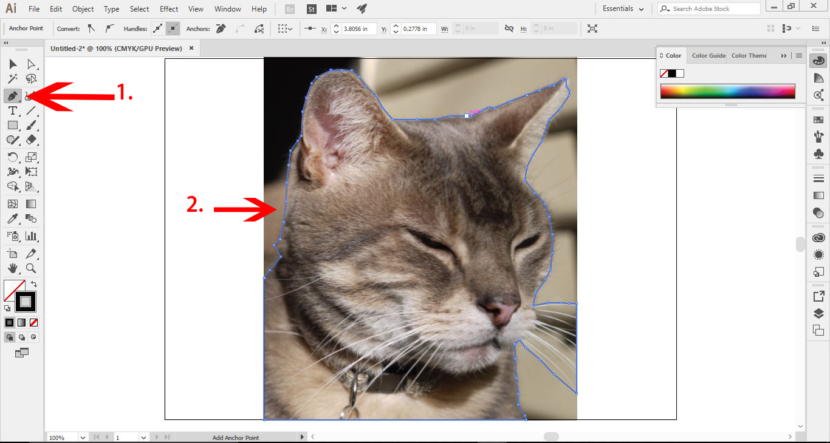Select the Type tool

click(x=12, y=110)
